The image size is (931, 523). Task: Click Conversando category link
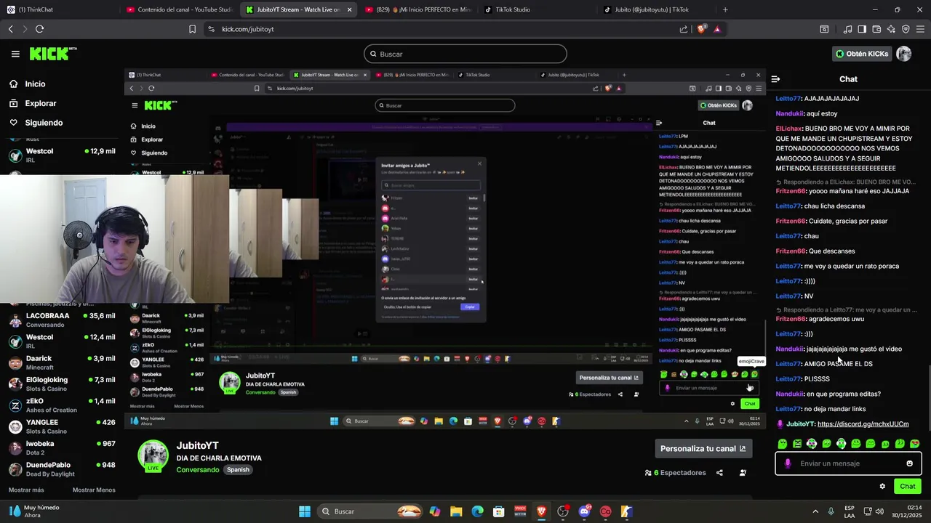click(198, 470)
